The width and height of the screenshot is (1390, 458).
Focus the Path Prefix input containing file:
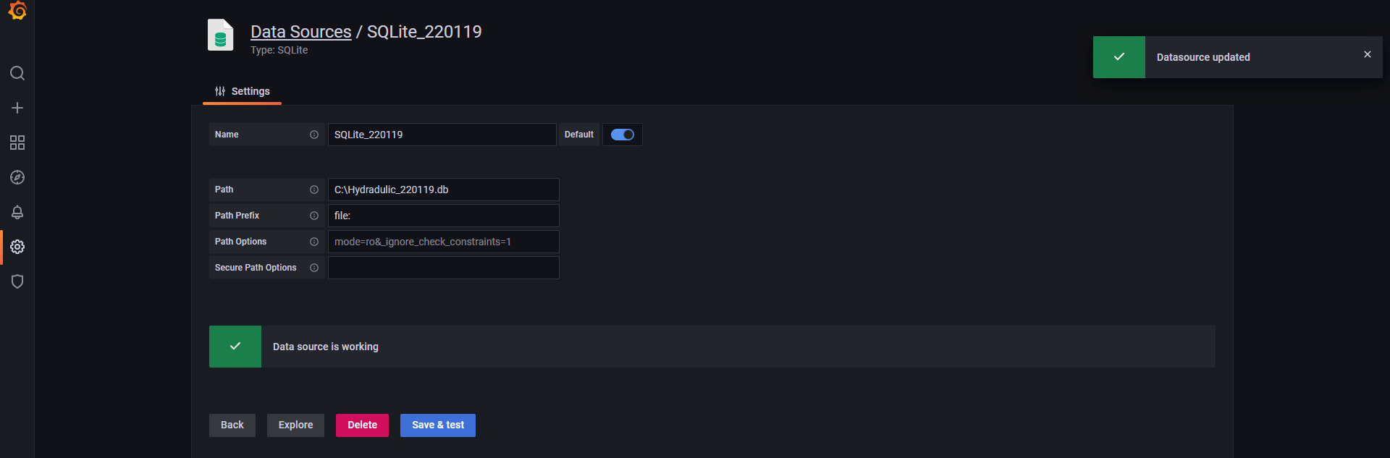(x=444, y=216)
